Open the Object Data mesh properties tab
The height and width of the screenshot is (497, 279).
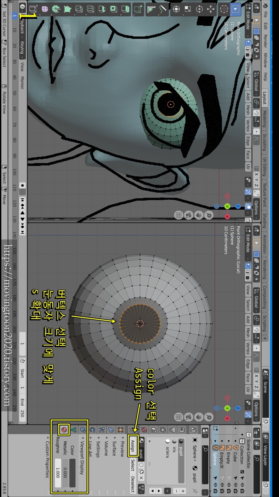(74, 430)
